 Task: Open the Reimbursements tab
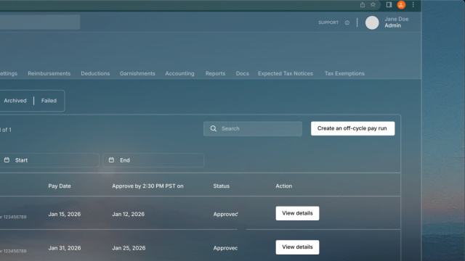pos(49,73)
